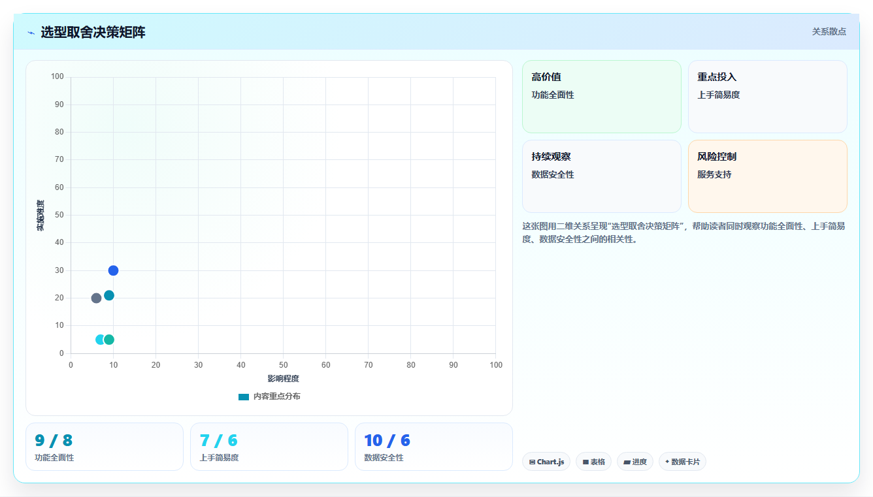Click the Chart.js tag chip
This screenshot has width=873, height=497.
pyautogui.click(x=546, y=462)
